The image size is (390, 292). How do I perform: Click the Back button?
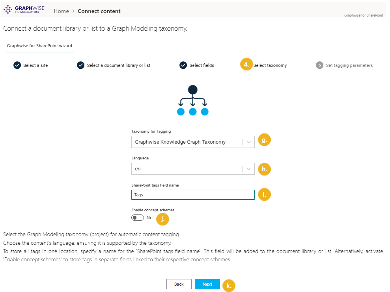point(179,284)
